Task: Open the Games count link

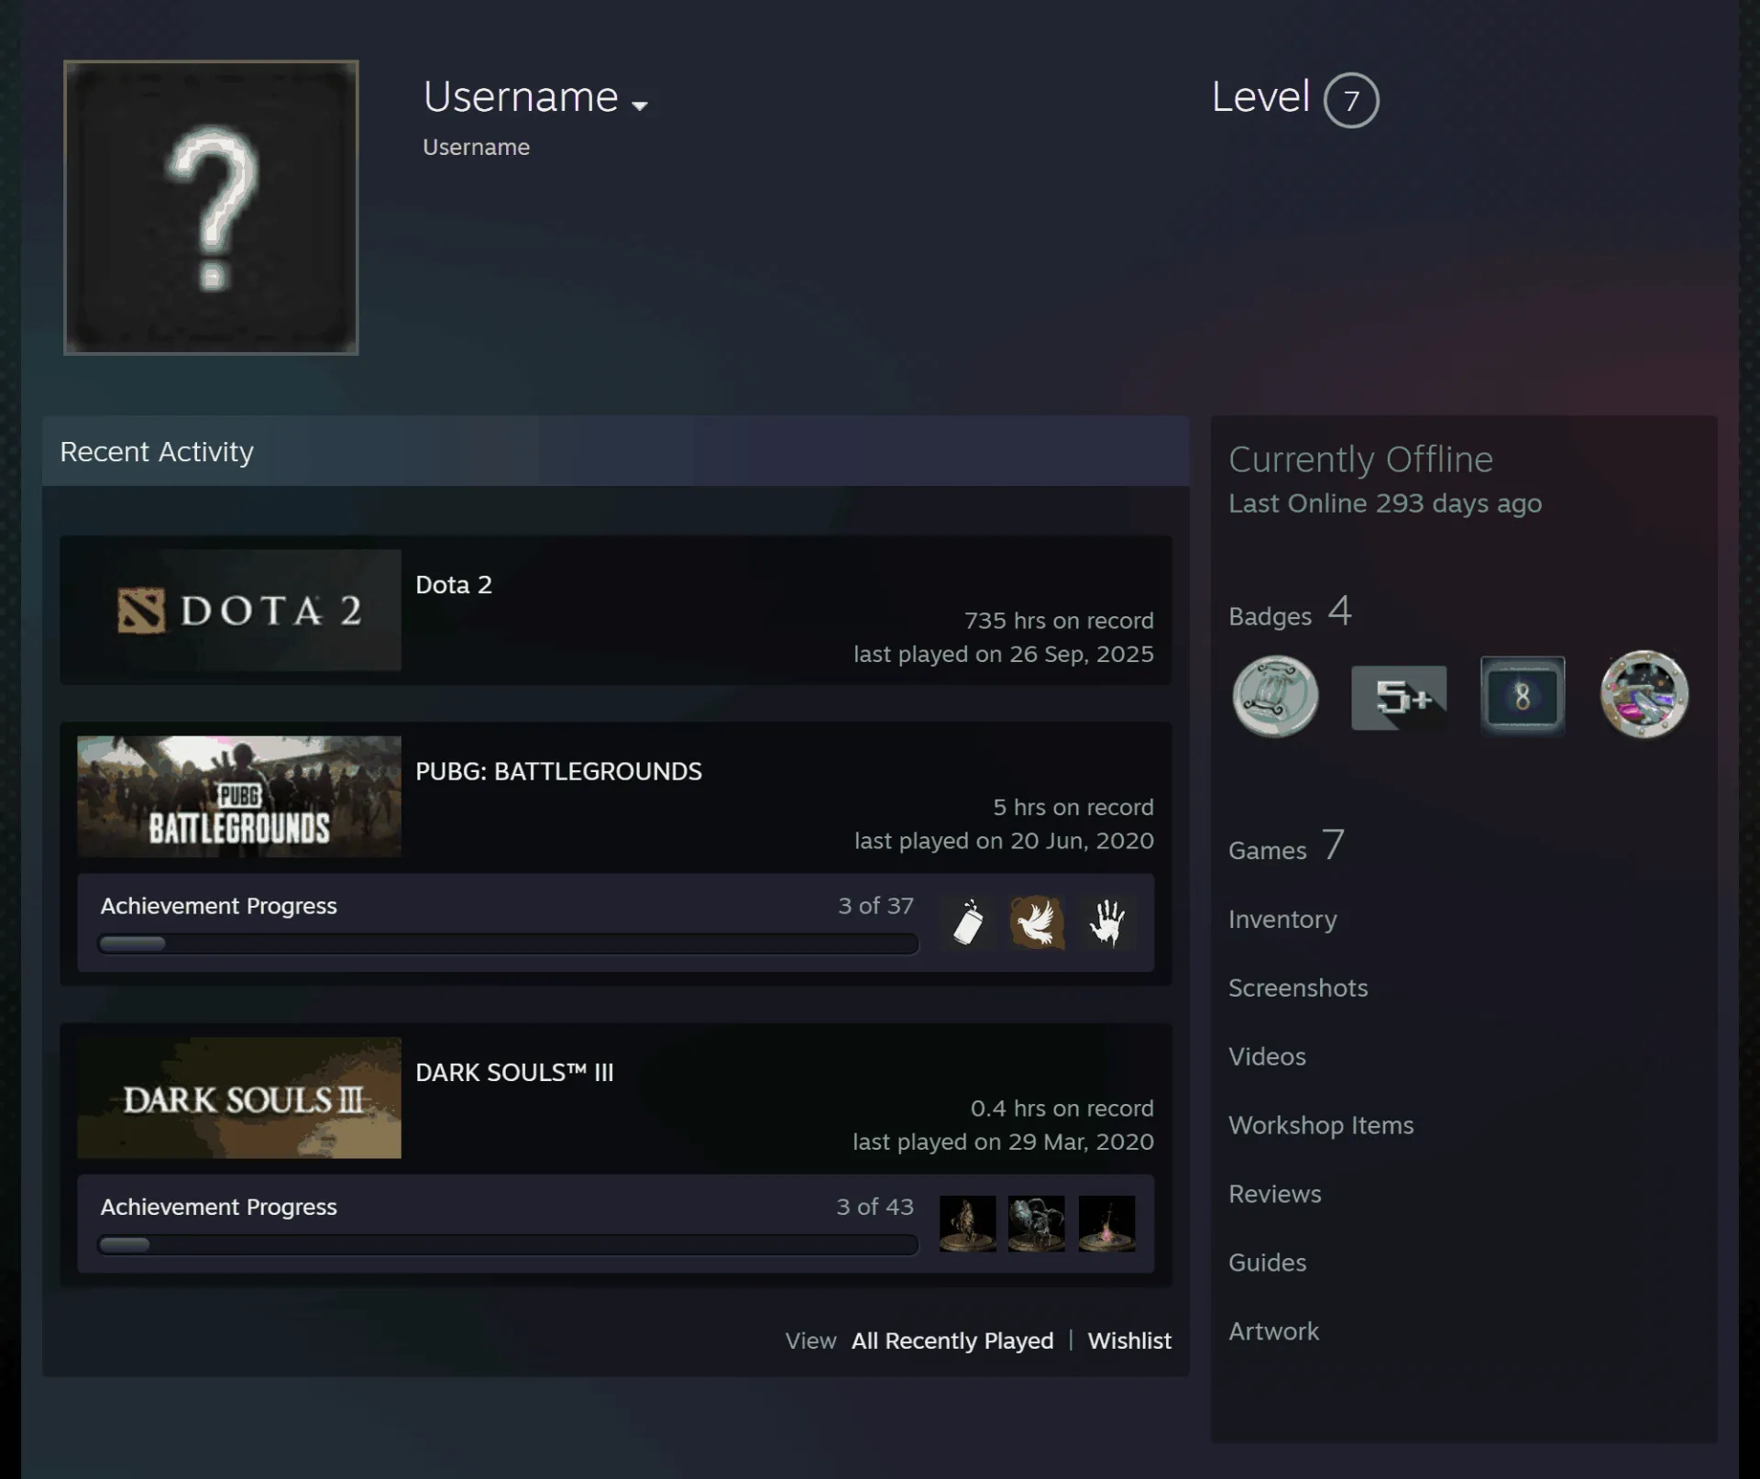Action: (1286, 845)
